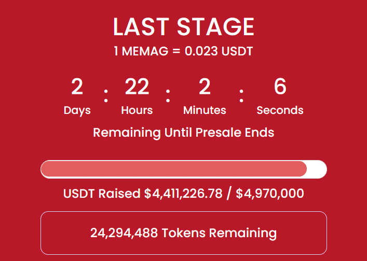Click the colon between Minutes and Seconds
367x261 pixels.
click(241, 96)
